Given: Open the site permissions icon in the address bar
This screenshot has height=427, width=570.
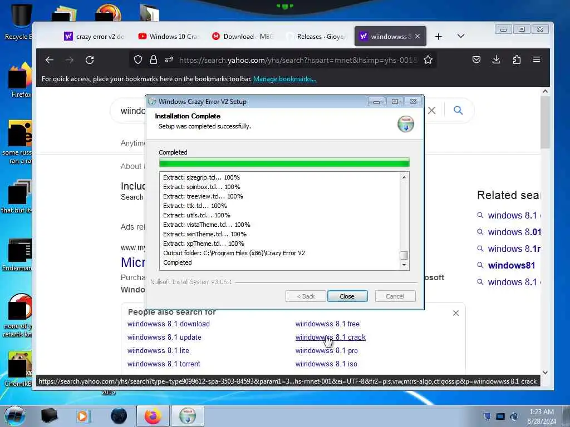Looking at the screenshot, I should click(x=169, y=59).
